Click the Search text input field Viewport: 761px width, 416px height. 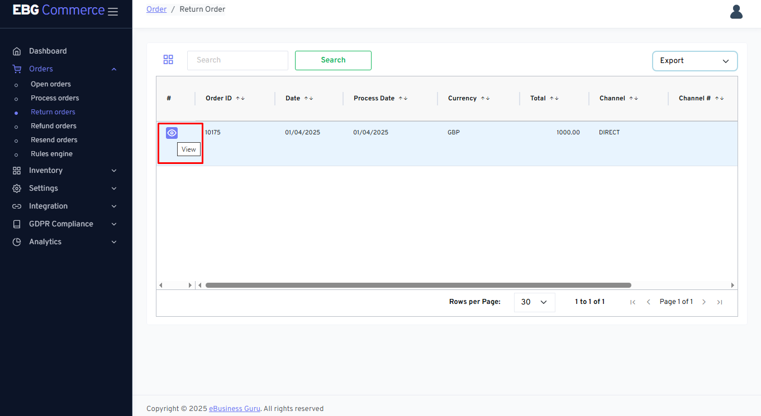(237, 60)
